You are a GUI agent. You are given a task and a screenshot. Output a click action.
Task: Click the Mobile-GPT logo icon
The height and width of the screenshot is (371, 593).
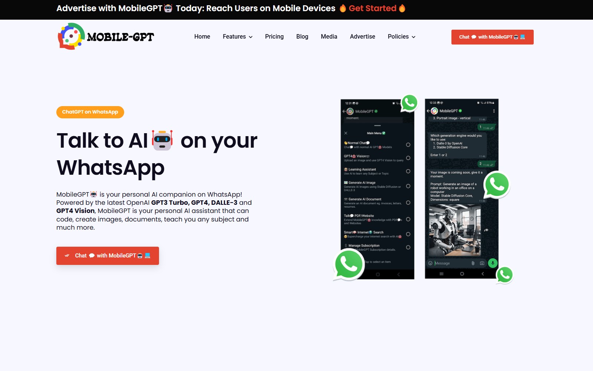(x=71, y=36)
